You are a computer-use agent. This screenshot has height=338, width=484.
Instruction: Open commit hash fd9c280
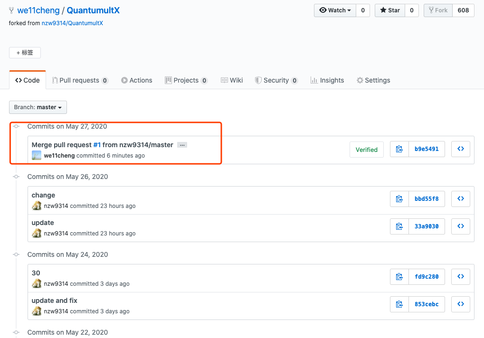point(427,277)
